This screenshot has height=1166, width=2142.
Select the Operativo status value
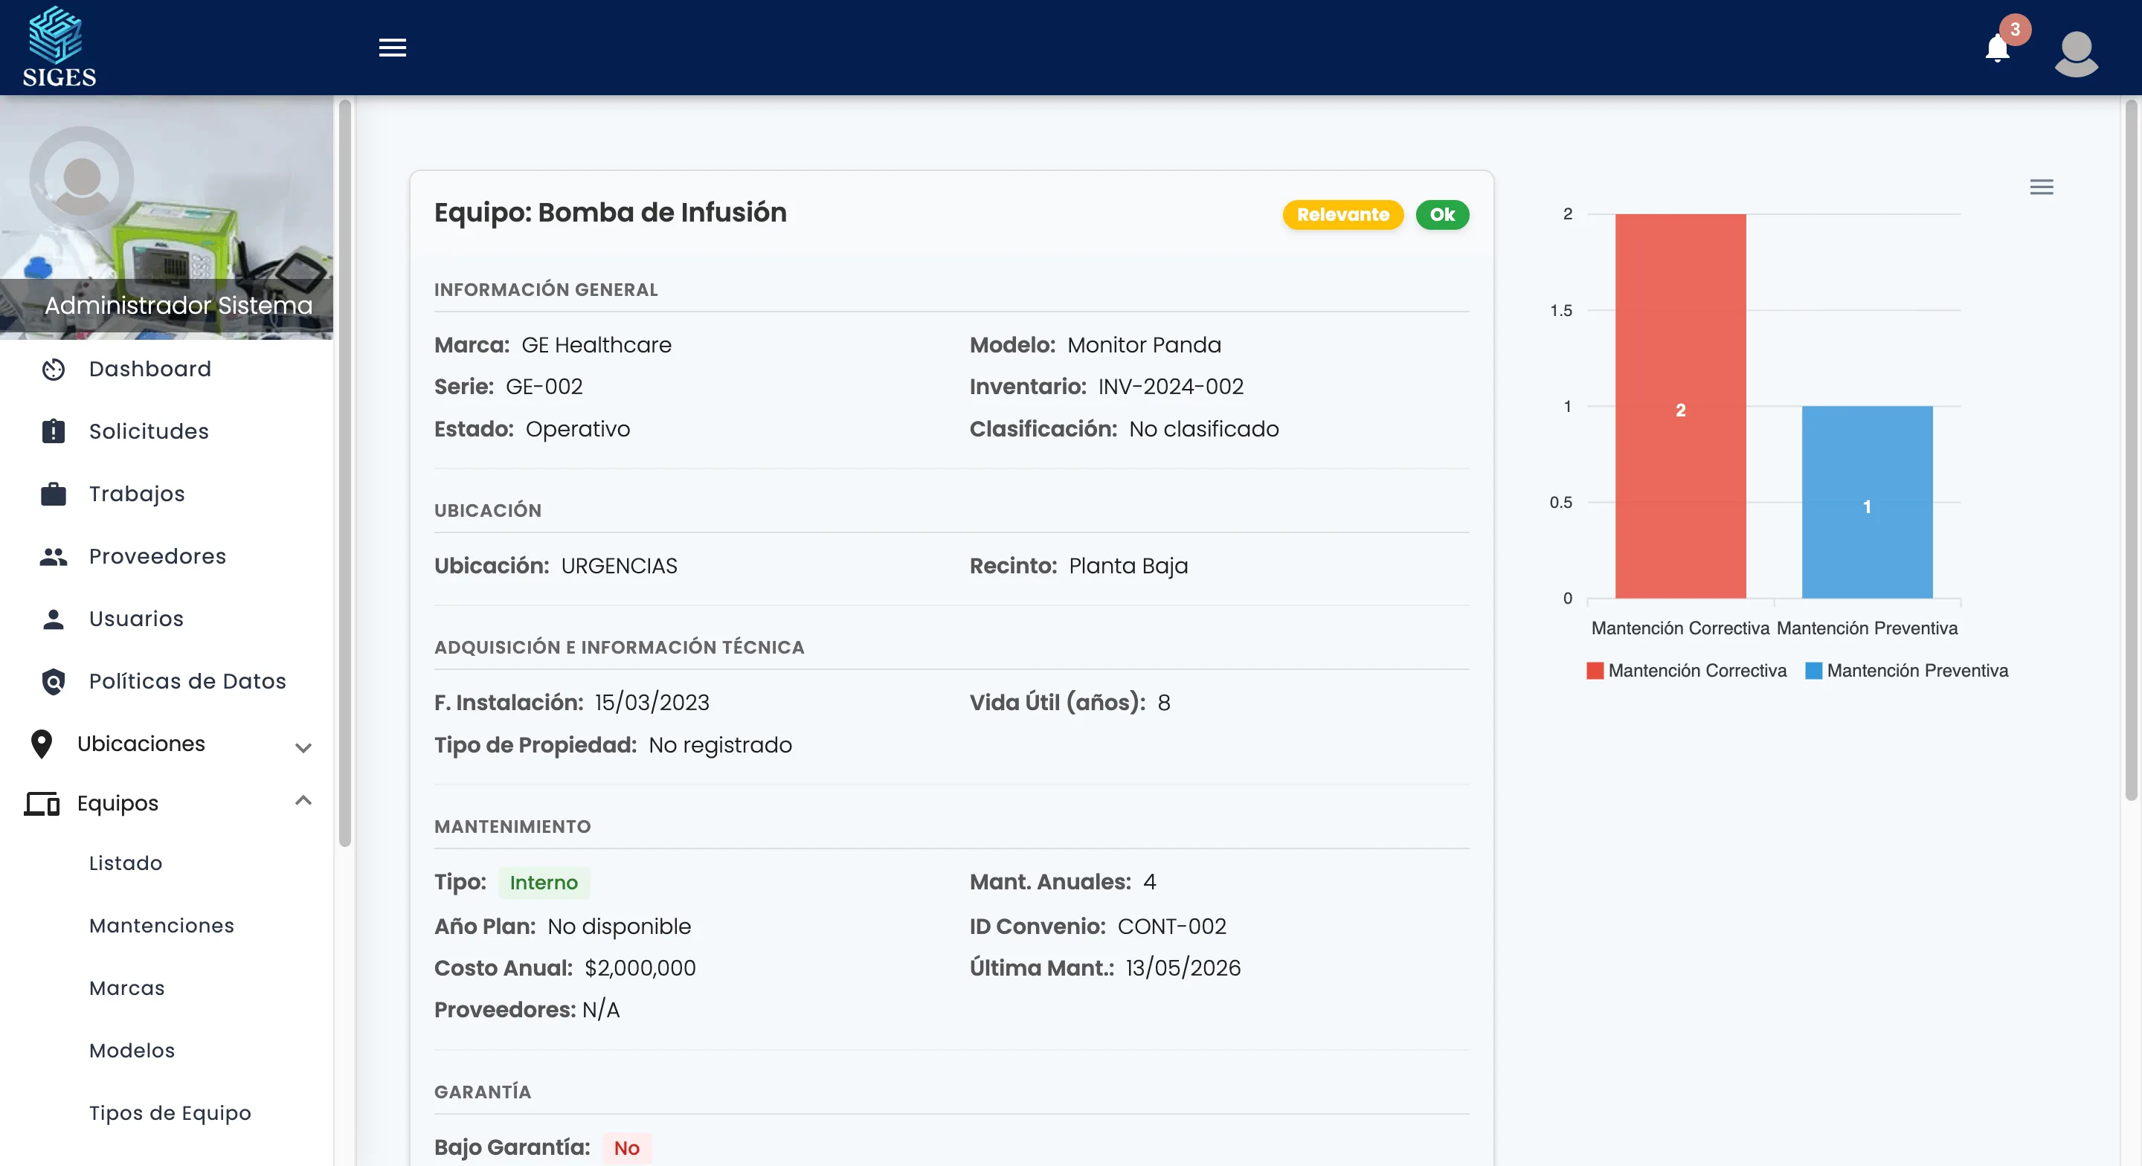pos(578,429)
